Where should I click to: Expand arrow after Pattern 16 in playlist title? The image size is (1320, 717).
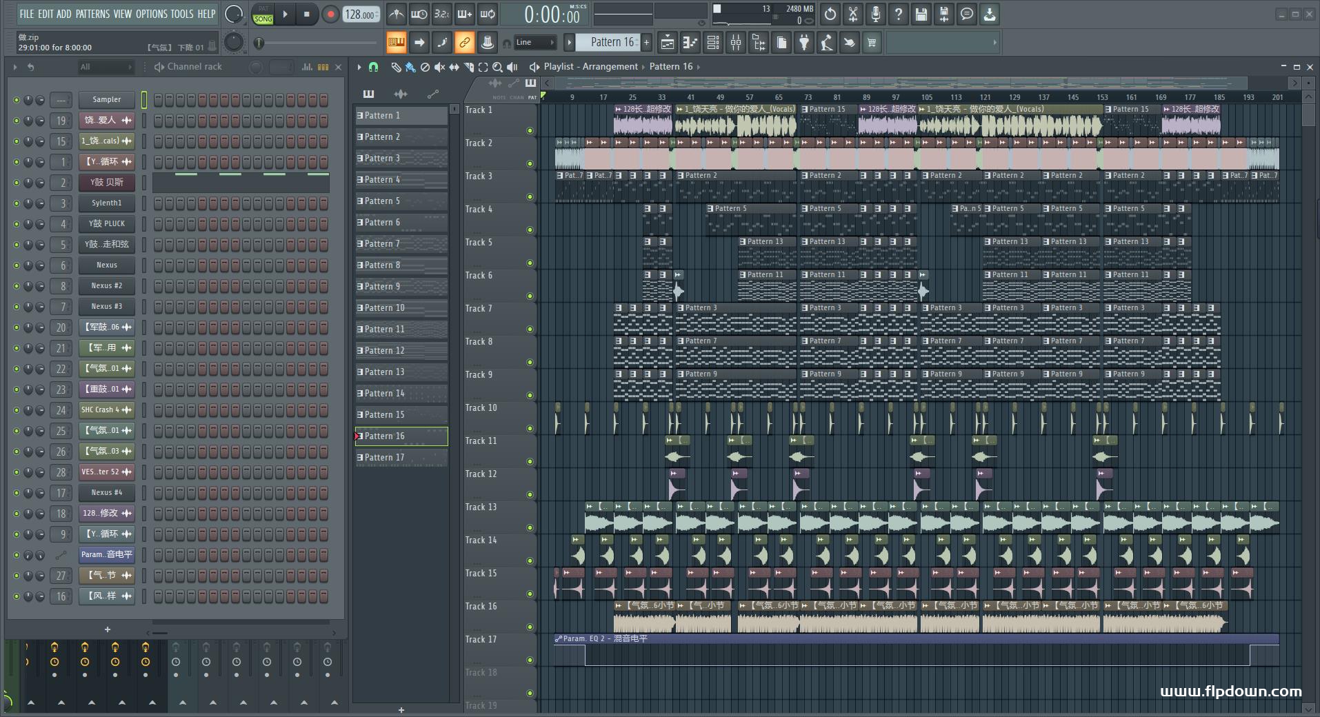[699, 67]
